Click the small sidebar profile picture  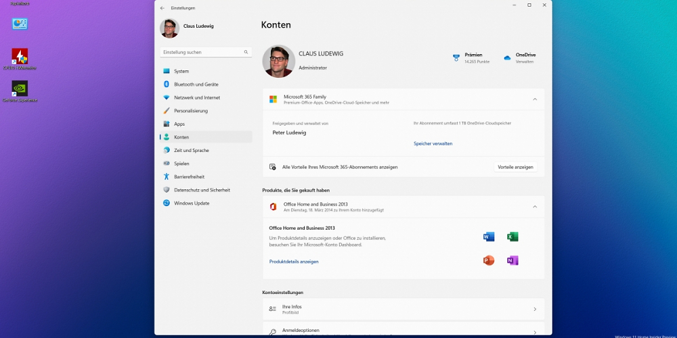coord(169,28)
